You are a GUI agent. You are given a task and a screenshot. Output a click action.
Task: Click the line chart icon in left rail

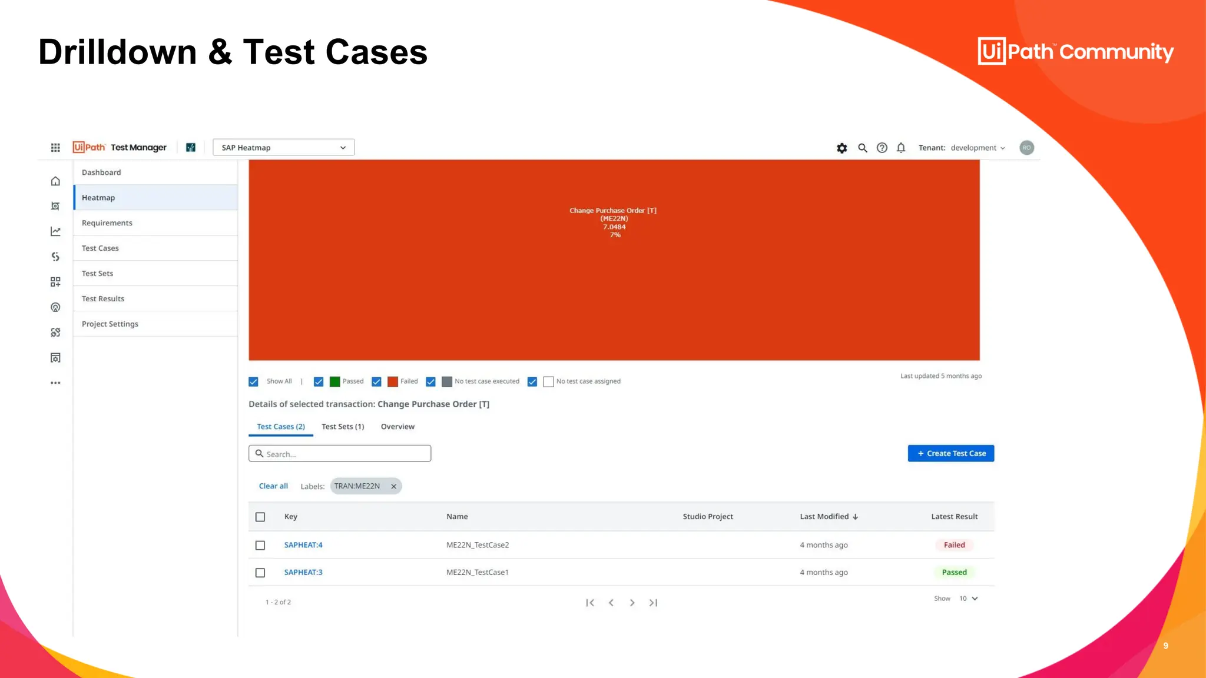tap(55, 232)
